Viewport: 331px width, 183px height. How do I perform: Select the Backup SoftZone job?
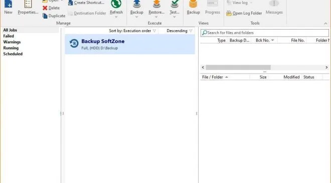pos(130,45)
